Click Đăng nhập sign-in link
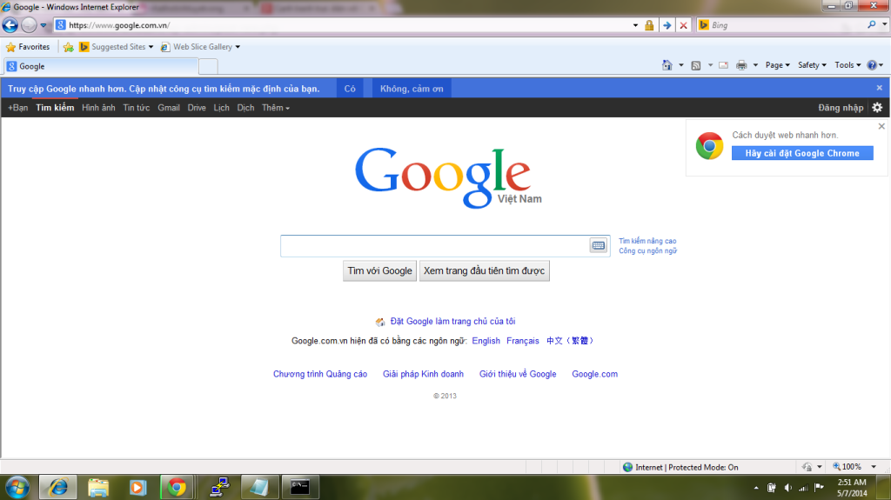 point(841,107)
